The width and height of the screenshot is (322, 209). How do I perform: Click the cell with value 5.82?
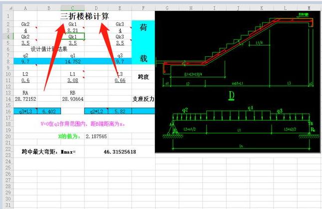pyautogui.click(x=120, y=111)
